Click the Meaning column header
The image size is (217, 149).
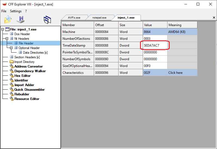pyautogui.click(x=182, y=25)
